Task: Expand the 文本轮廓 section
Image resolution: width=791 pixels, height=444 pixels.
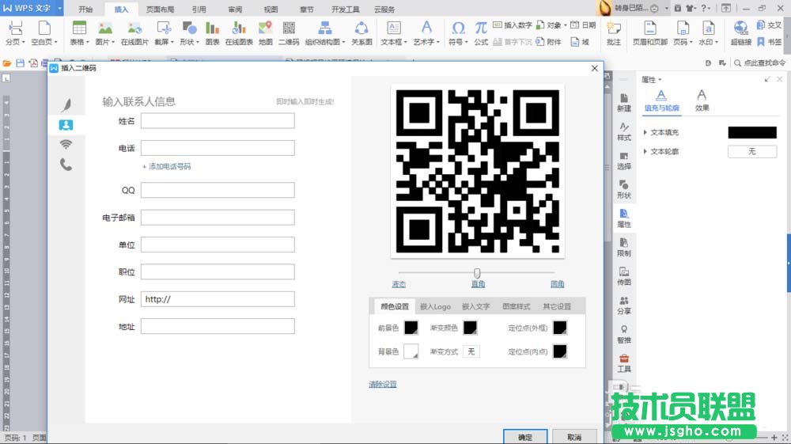Action: (x=645, y=151)
